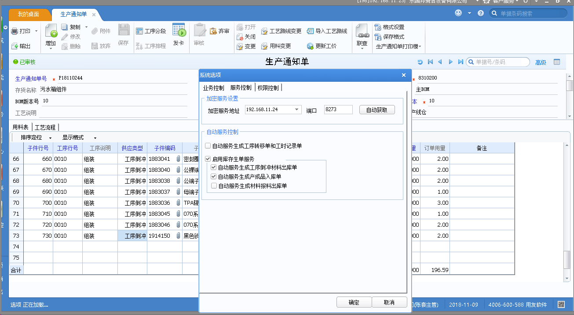Switch to the 业务控制 tab
This screenshot has height=315, width=574.
point(213,88)
